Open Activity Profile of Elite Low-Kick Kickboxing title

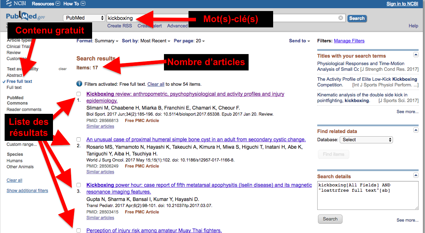(x=367, y=82)
